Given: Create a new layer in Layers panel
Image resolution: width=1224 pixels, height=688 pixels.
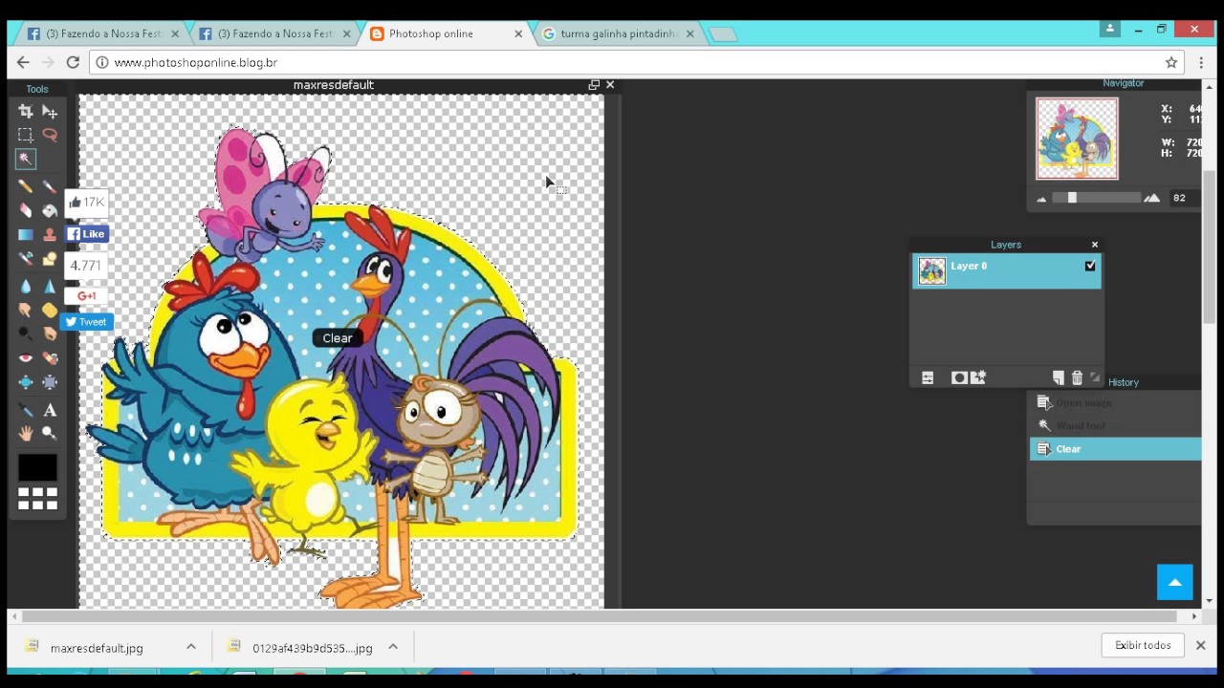Looking at the screenshot, I should pyautogui.click(x=1059, y=378).
